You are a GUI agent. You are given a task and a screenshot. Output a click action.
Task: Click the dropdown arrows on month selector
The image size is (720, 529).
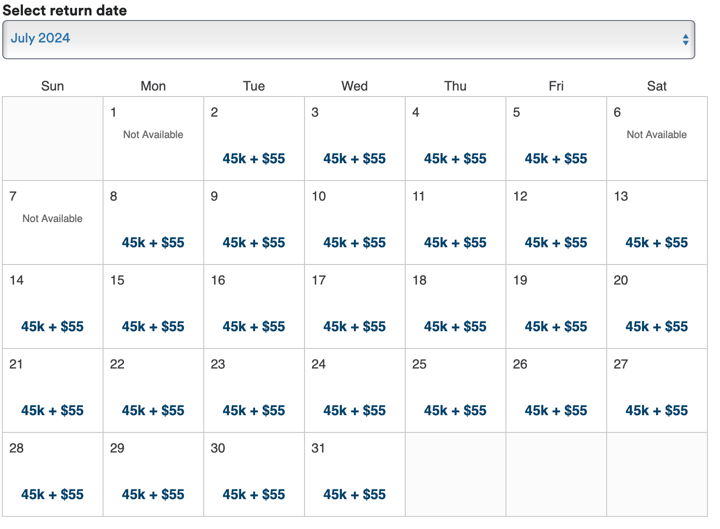coord(685,40)
